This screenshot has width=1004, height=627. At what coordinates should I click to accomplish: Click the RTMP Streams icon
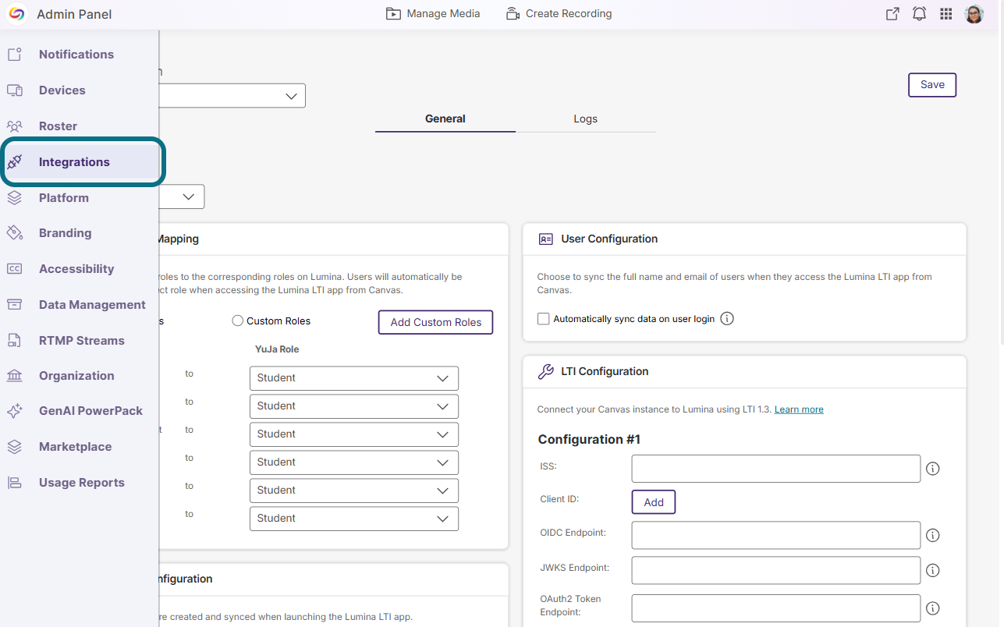tap(14, 341)
